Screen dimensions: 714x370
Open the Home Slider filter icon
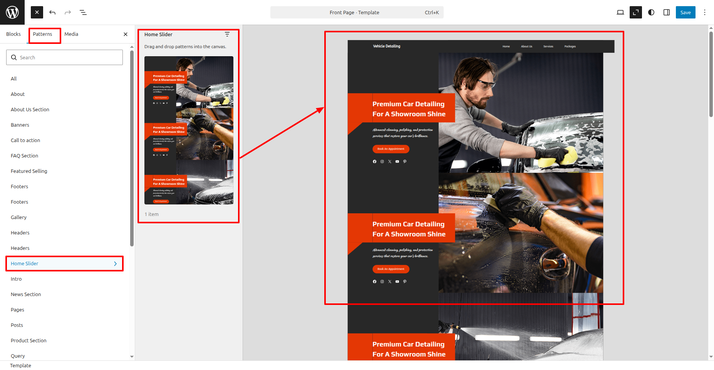pos(227,35)
